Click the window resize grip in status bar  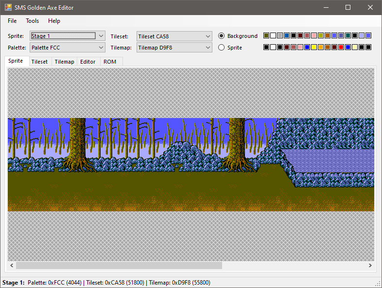[x=378, y=284]
